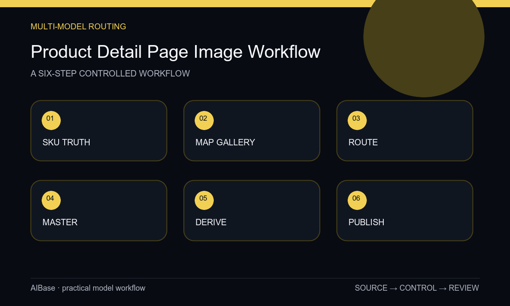This screenshot has width=510, height=306.
Task: Select the ROUTE label
Action: [x=363, y=142]
